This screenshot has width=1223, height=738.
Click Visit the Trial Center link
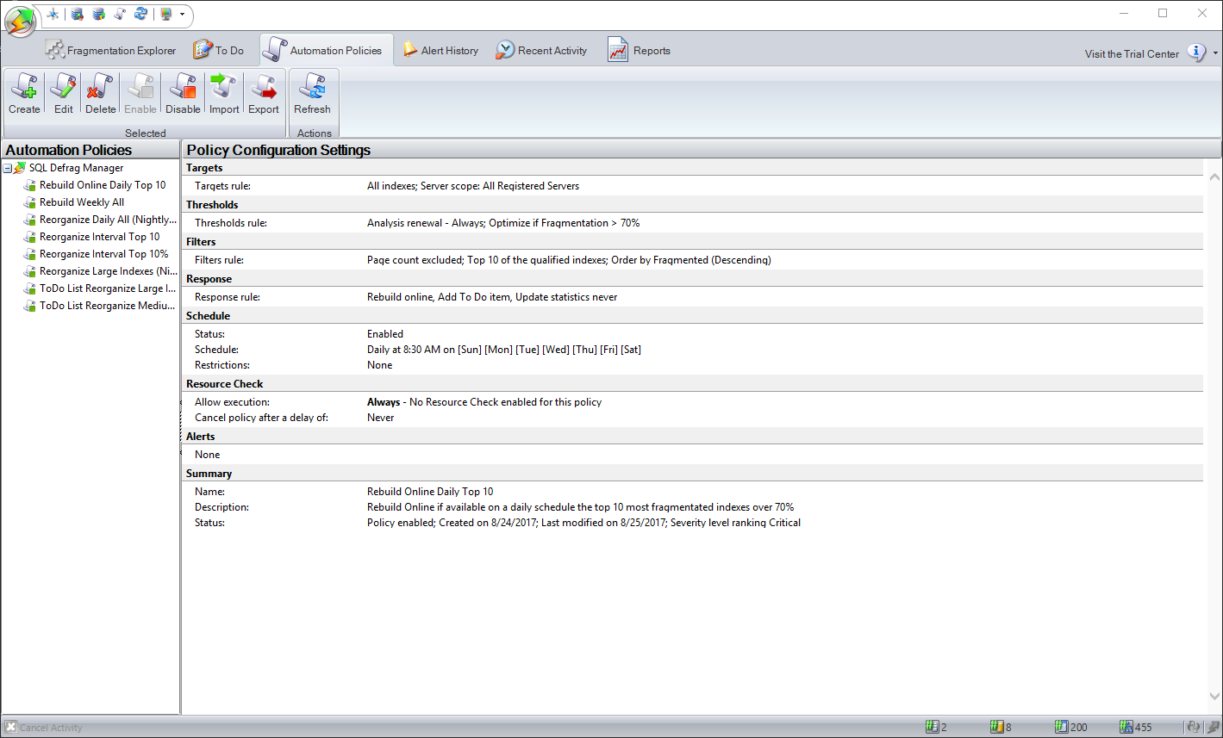(x=1132, y=53)
